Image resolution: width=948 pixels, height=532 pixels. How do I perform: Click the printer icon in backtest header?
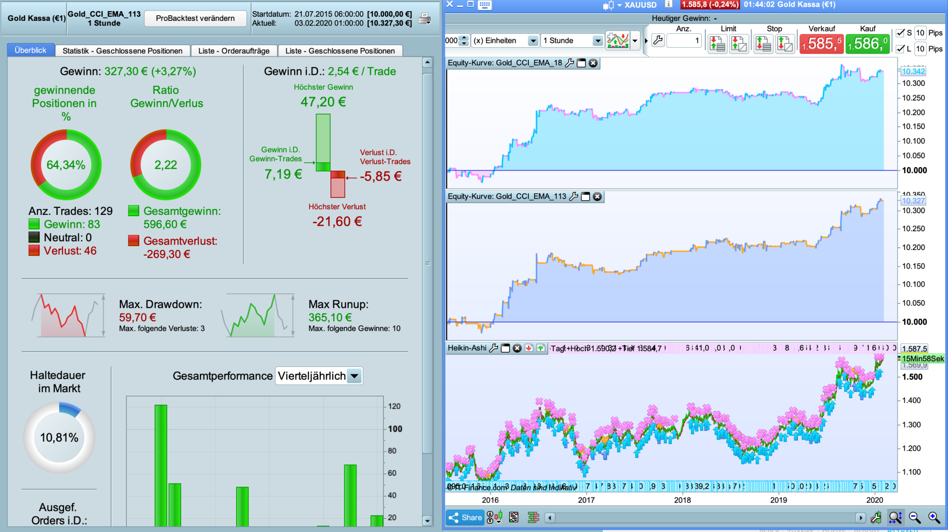(424, 19)
